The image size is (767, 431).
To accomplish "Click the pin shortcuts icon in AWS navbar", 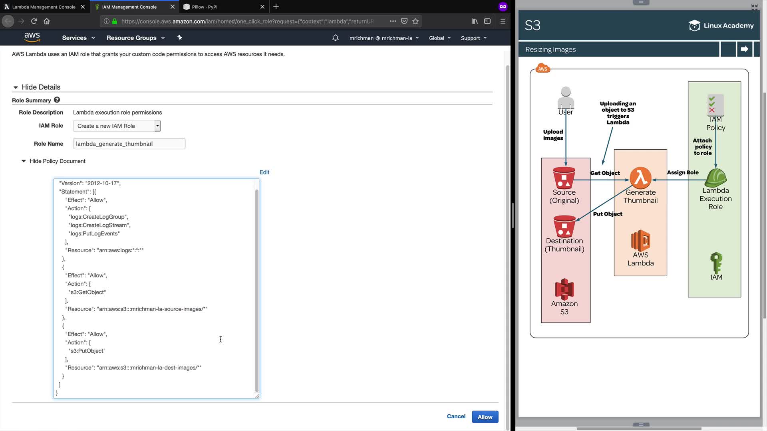I will click(x=180, y=38).
